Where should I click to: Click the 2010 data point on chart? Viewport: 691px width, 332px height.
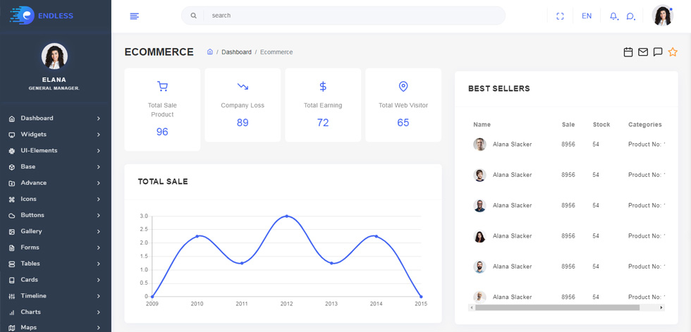coord(197,236)
